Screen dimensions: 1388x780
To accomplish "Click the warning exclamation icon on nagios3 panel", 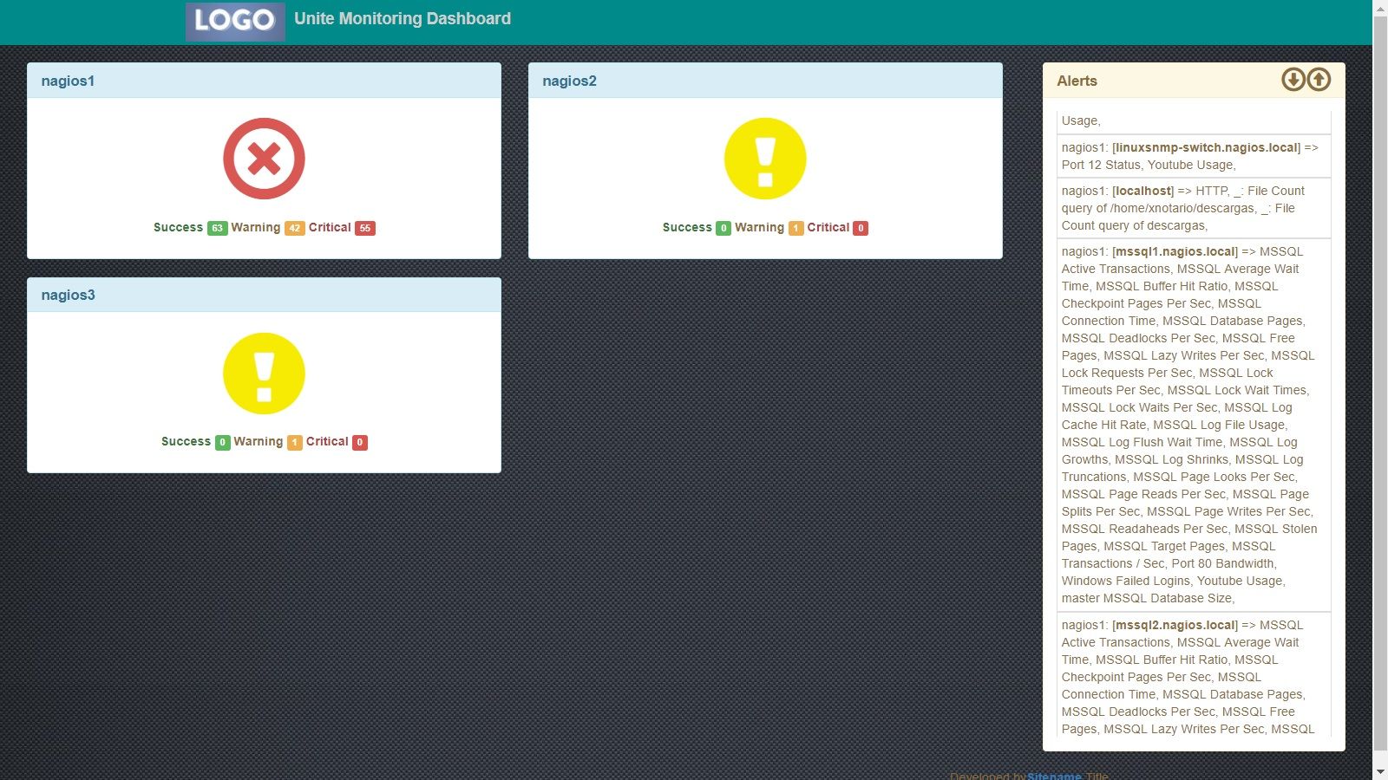I will 264,373.
